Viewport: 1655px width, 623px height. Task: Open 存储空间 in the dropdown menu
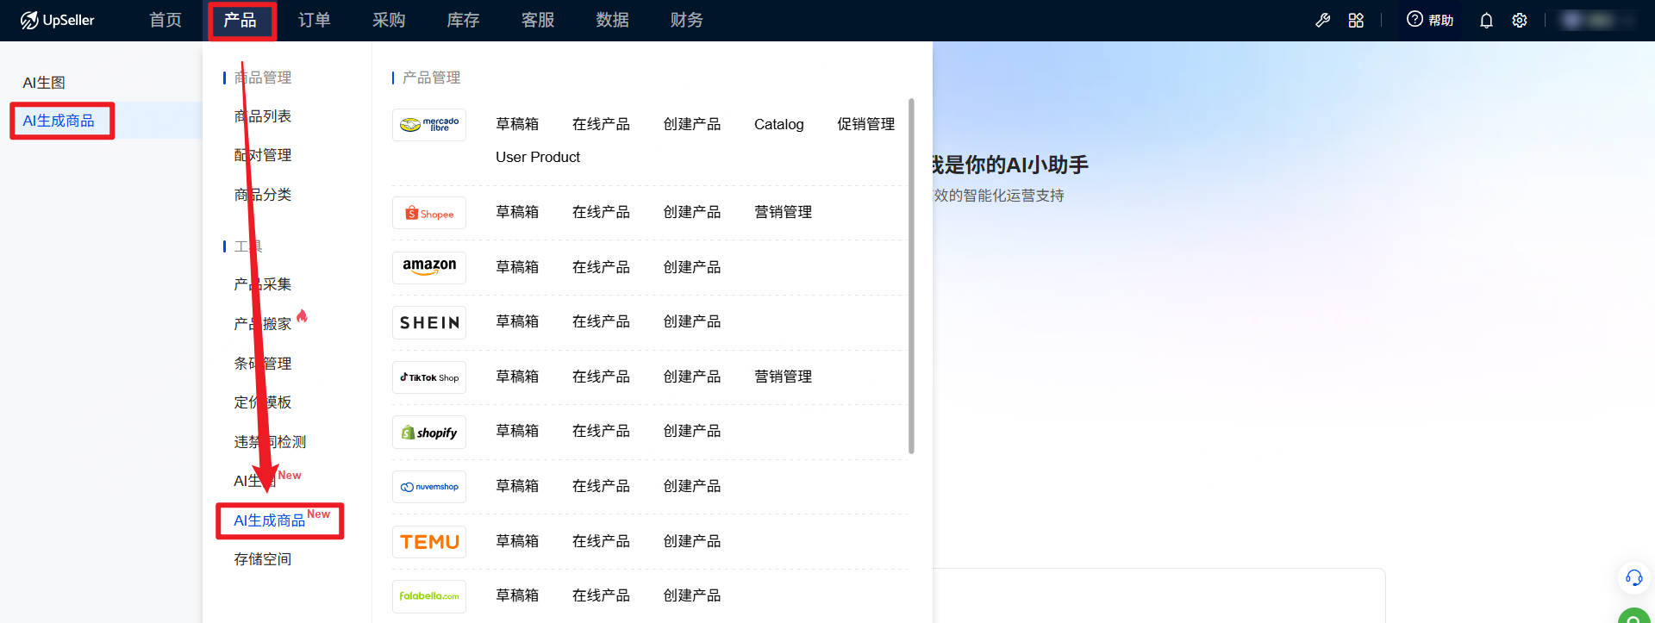(263, 559)
